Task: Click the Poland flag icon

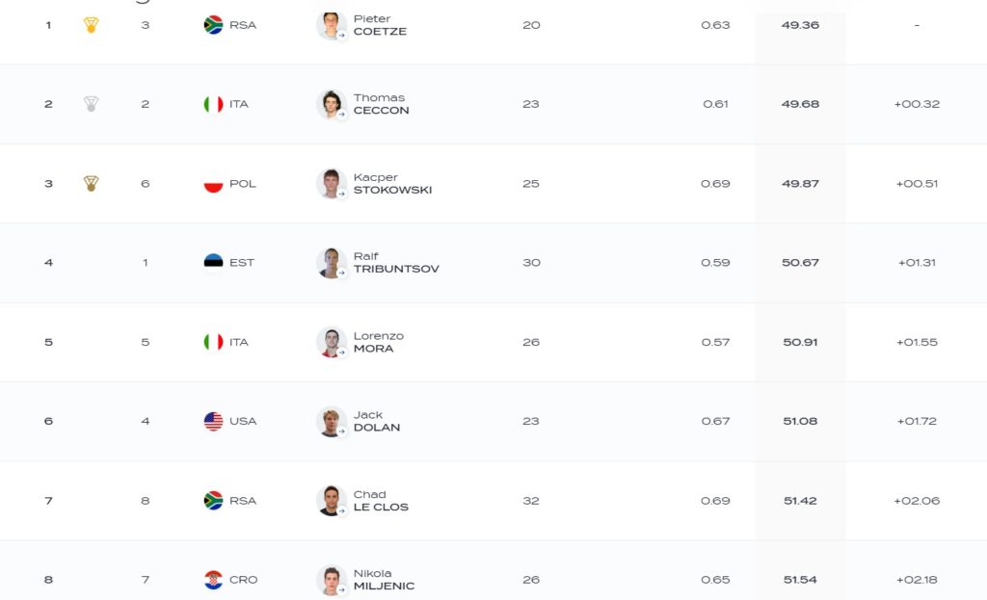Action: (x=213, y=184)
